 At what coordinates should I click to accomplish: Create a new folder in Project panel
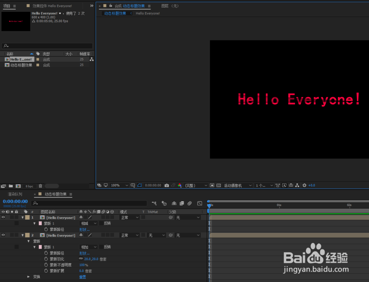11,186
